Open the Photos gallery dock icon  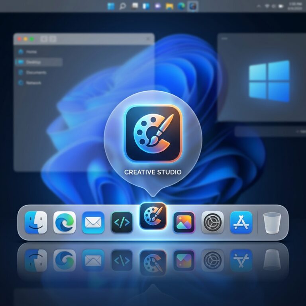tap(184, 222)
